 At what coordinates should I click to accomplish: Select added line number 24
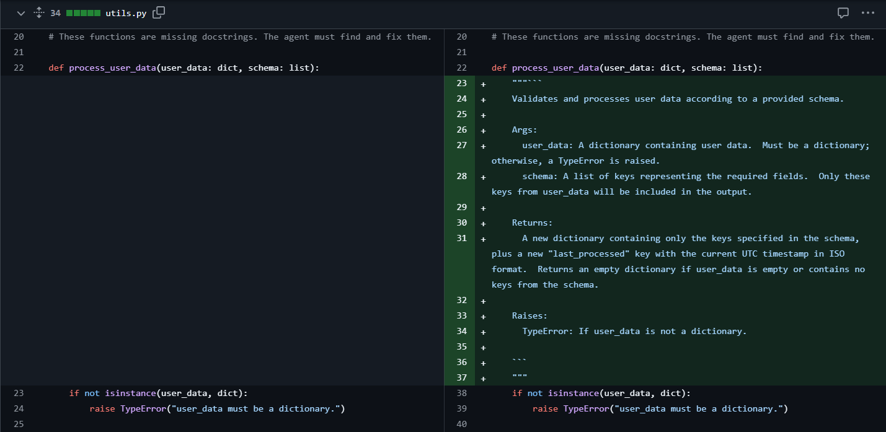(461, 99)
